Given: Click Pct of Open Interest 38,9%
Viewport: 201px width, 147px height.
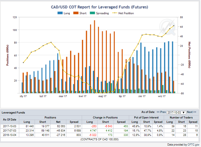Looking at the screenshot, I should (147, 135).
